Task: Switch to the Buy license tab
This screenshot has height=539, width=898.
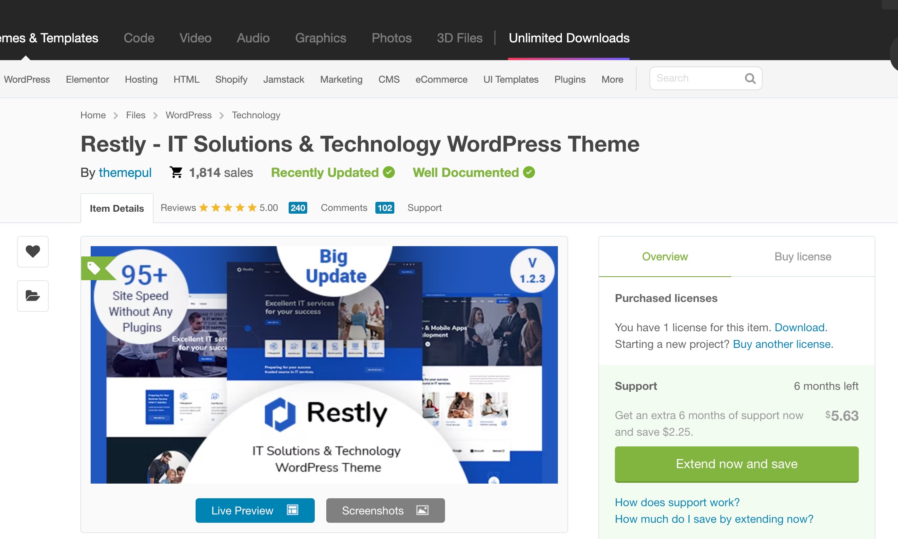Action: [803, 257]
